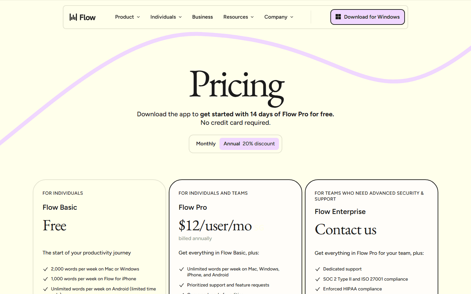Click the Contact us heading
The height and width of the screenshot is (294, 471).
(x=345, y=230)
